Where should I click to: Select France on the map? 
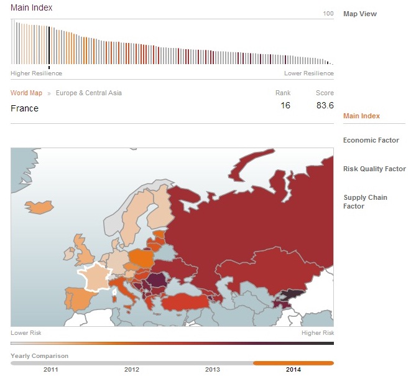pyautogui.click(x=95, y=278)
